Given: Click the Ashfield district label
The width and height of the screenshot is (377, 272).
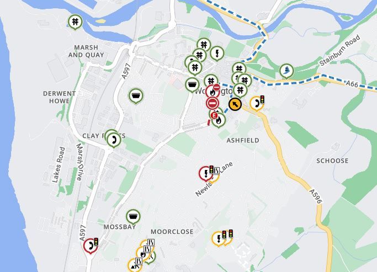Looking at the screenshot, I should pyautogui.click(x=243, y=140).
